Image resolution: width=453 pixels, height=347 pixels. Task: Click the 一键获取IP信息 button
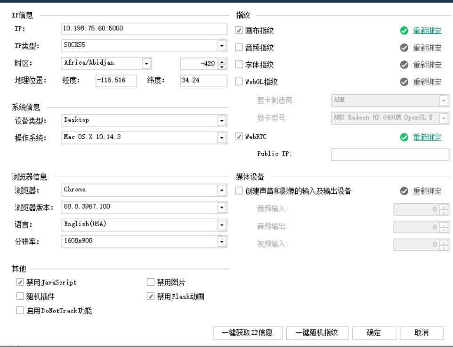[248, 333]
